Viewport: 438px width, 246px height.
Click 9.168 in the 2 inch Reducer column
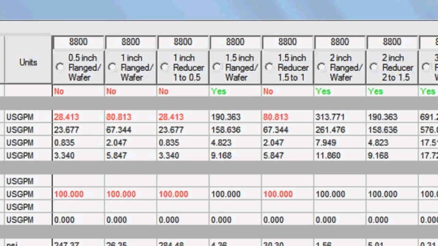point(378,156)
